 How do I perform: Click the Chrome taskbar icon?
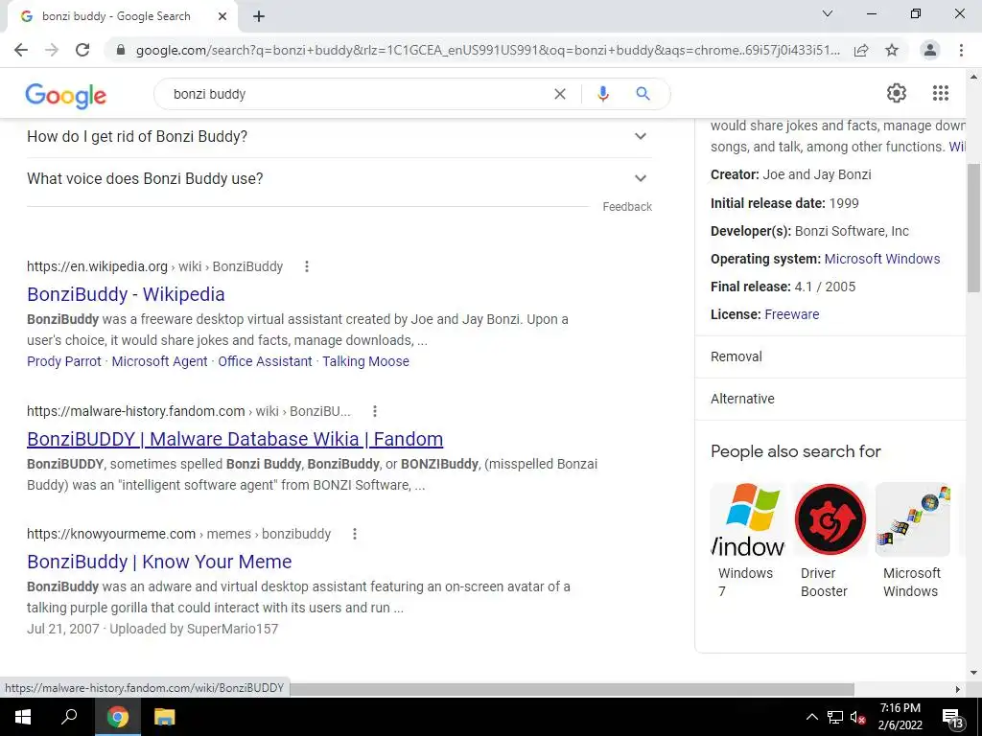(117, 717)
